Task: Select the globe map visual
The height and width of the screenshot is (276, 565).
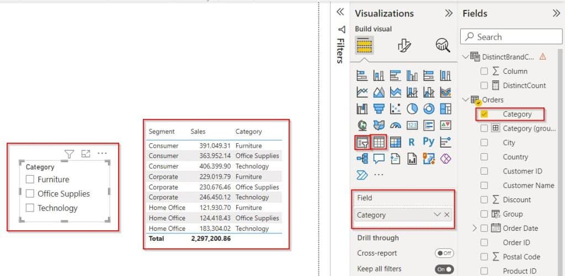Action: tap(362, 125)
